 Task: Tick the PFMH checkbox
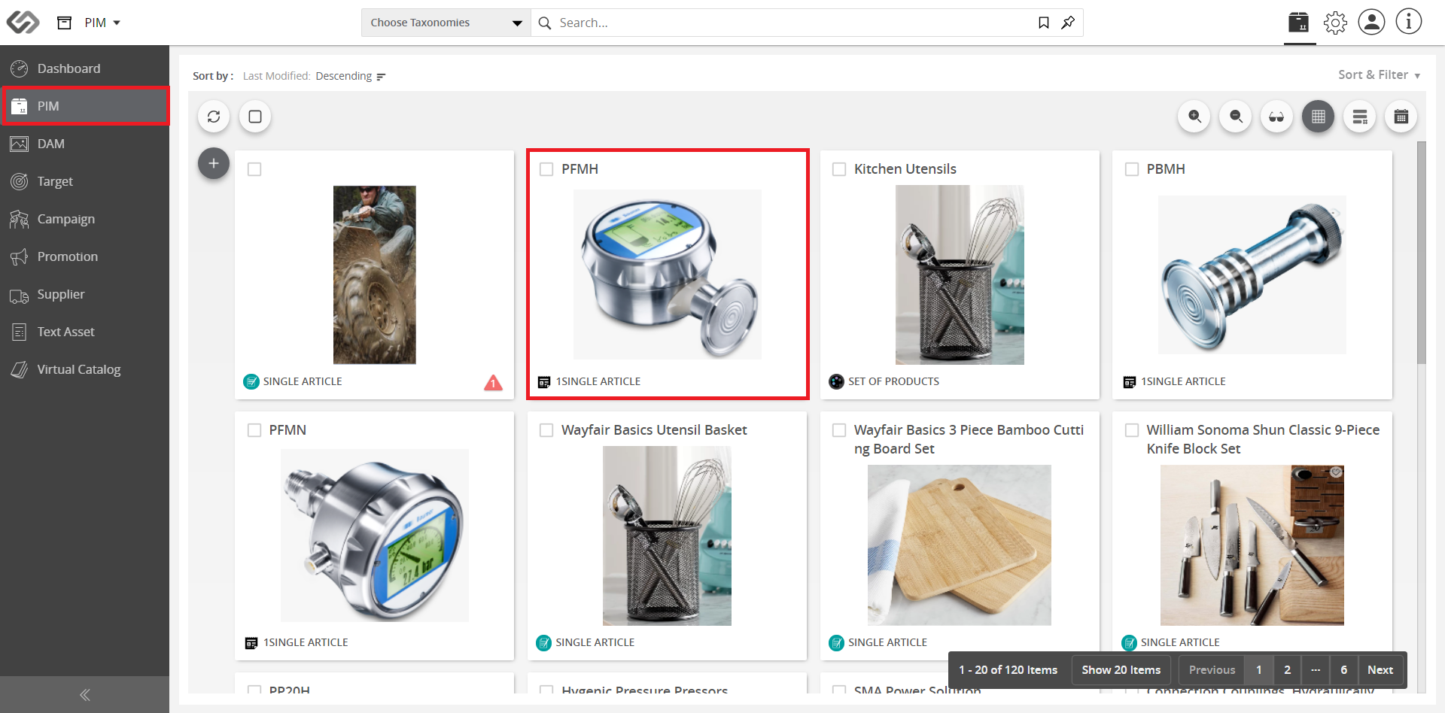[547, 169]
